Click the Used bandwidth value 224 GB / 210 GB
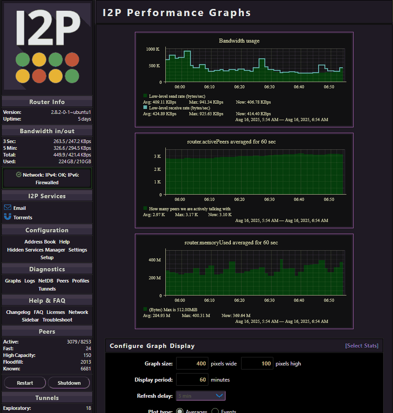Screen dimensions: 393x413 (75, 161)
